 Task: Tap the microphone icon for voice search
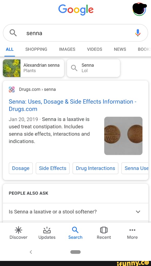coord(138,33)
